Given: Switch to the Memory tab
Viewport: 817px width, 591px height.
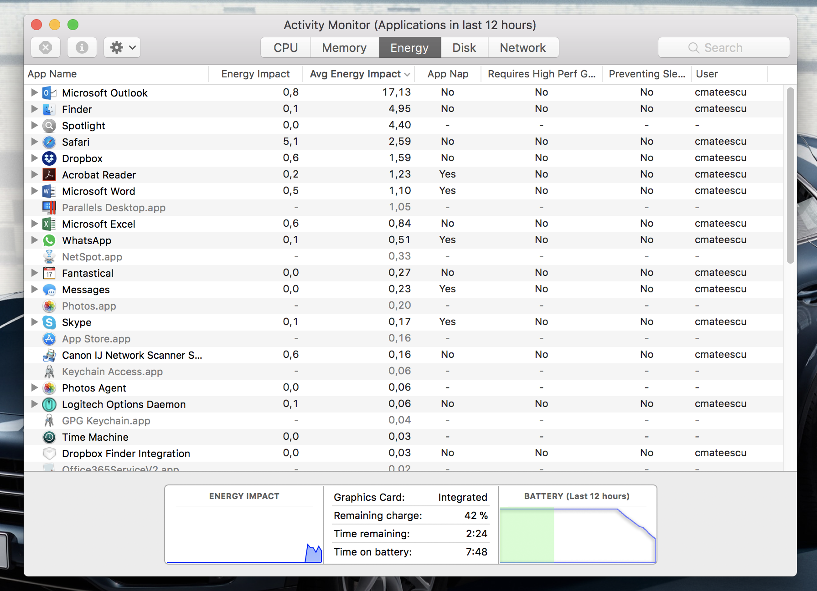Looking at the screenshot, I should pyautogui.click(x=345, y=47).
